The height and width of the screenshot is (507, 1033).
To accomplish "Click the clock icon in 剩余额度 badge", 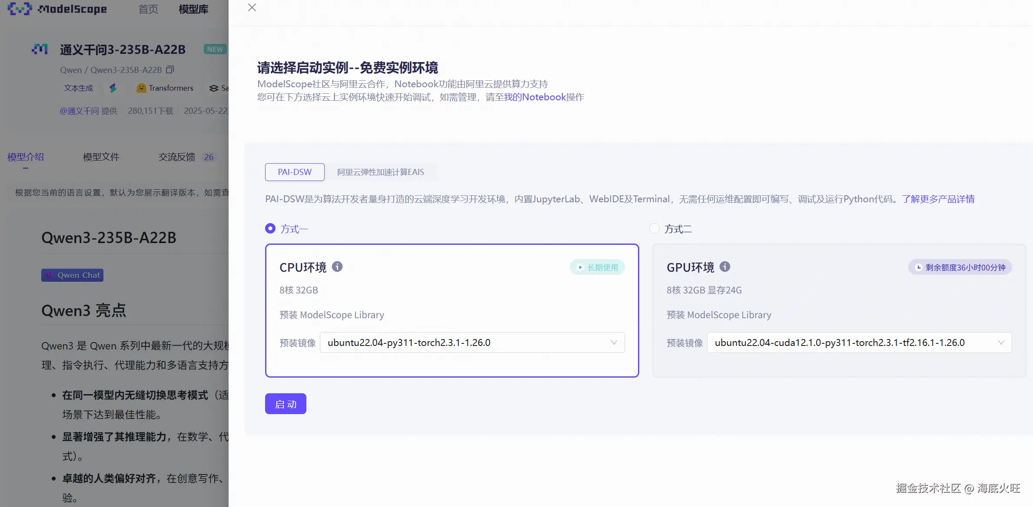I will tap(919, 267).
